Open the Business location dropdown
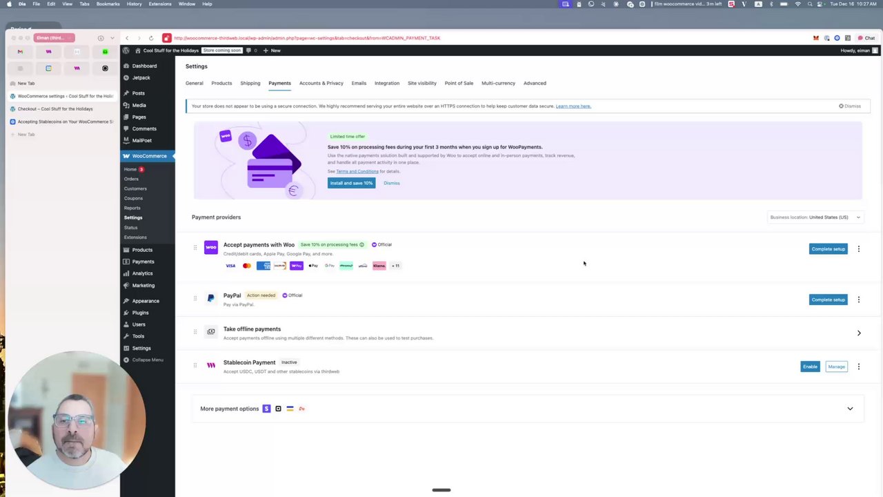 tap(815, 217)
